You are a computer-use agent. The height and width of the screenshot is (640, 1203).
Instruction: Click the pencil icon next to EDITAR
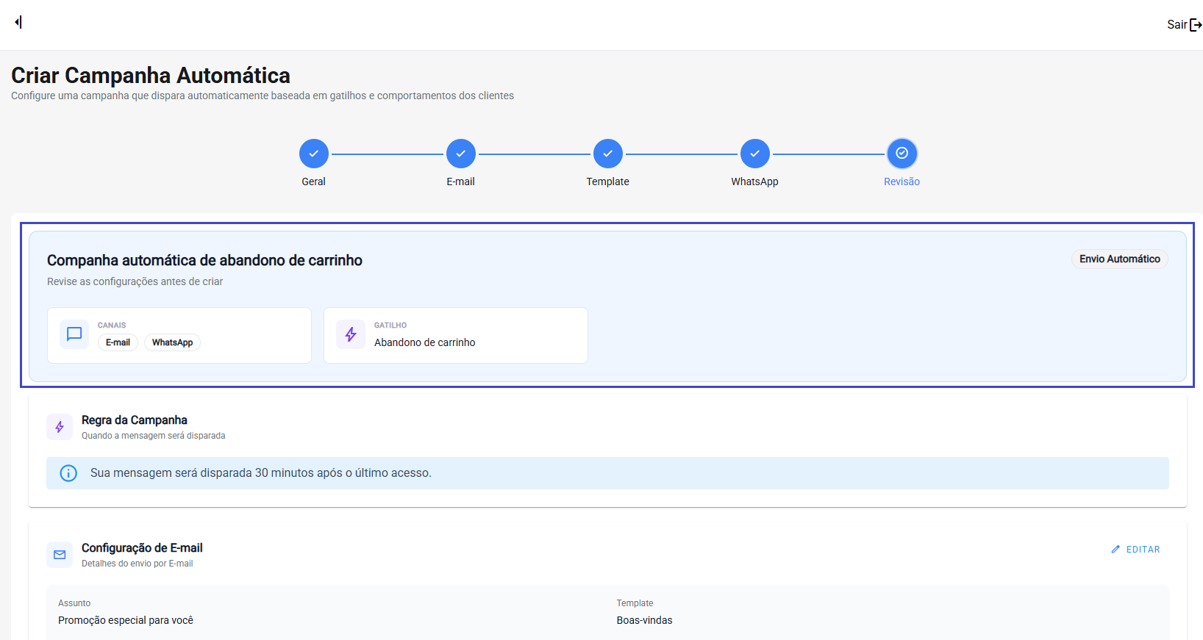[1115, 550]
